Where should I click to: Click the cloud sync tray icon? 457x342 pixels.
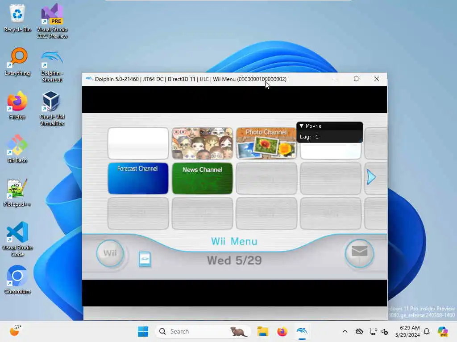(359, 331)
